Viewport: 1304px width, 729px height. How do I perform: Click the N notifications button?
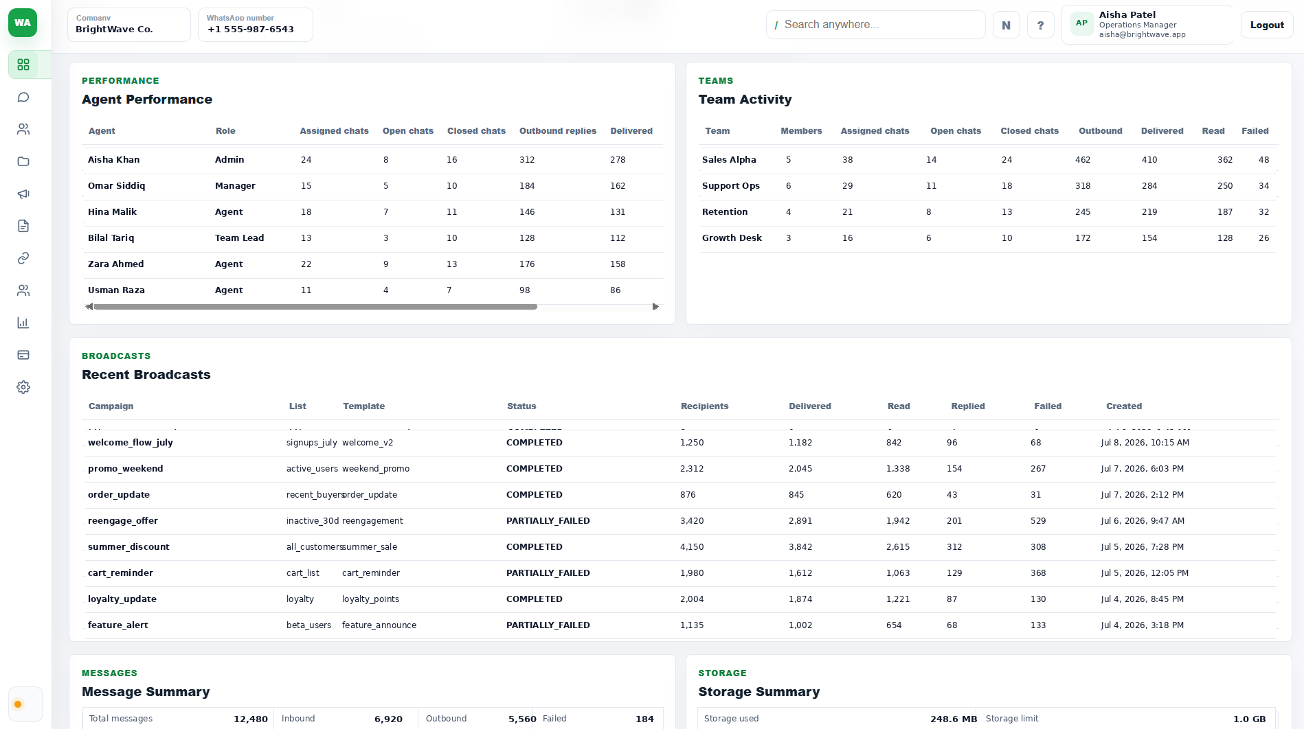click(1006, 25)
